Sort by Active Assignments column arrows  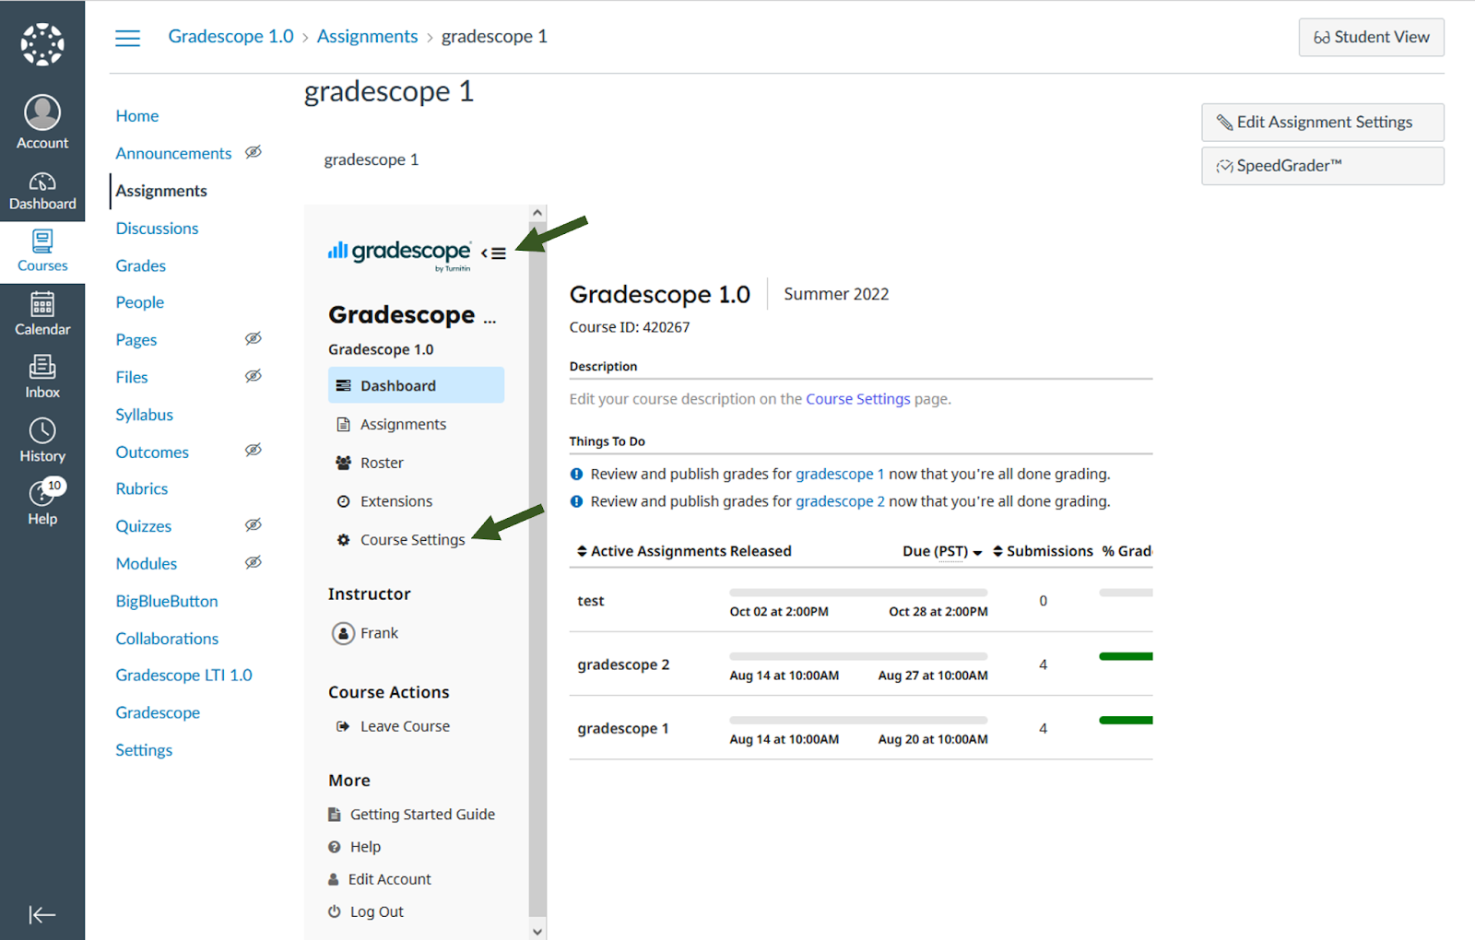click(x=582, y=551)
